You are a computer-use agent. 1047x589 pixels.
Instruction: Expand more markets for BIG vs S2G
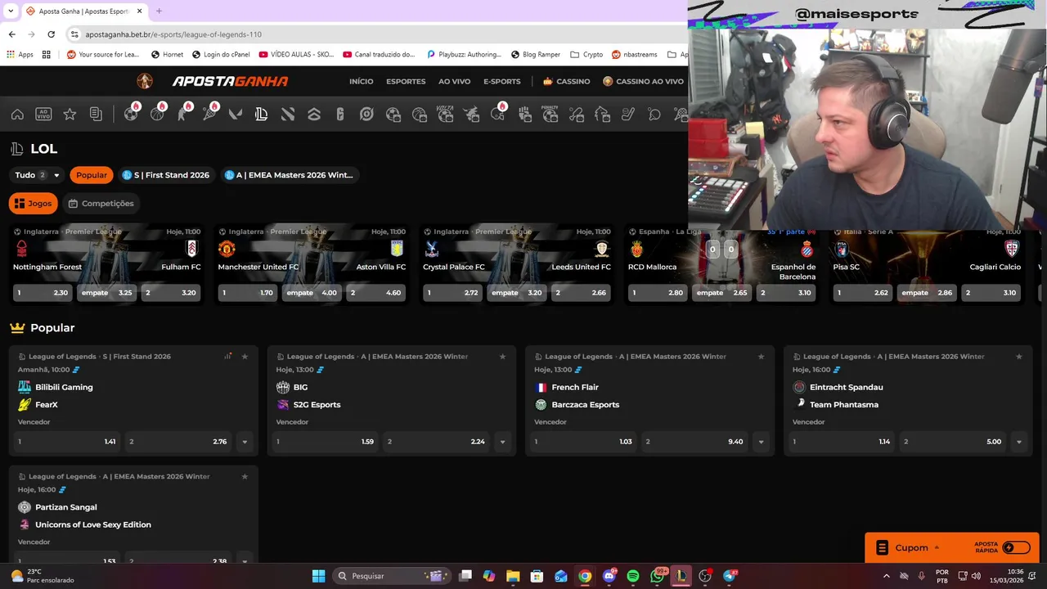[x=502, y=442]
